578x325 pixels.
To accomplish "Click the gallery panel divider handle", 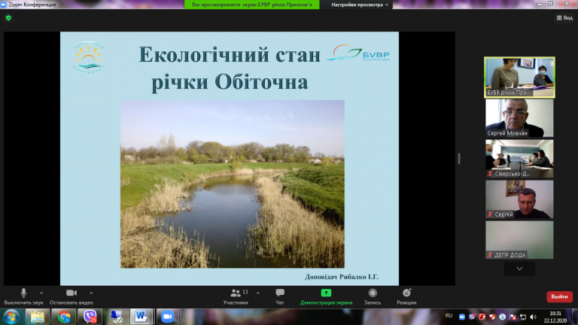I will click(459, 159).
